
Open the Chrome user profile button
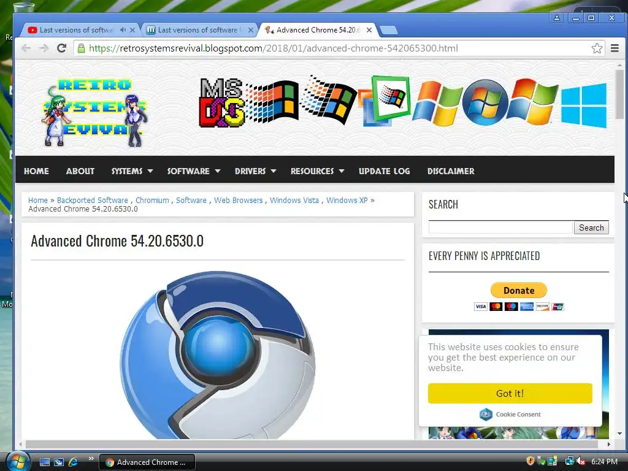557,18
